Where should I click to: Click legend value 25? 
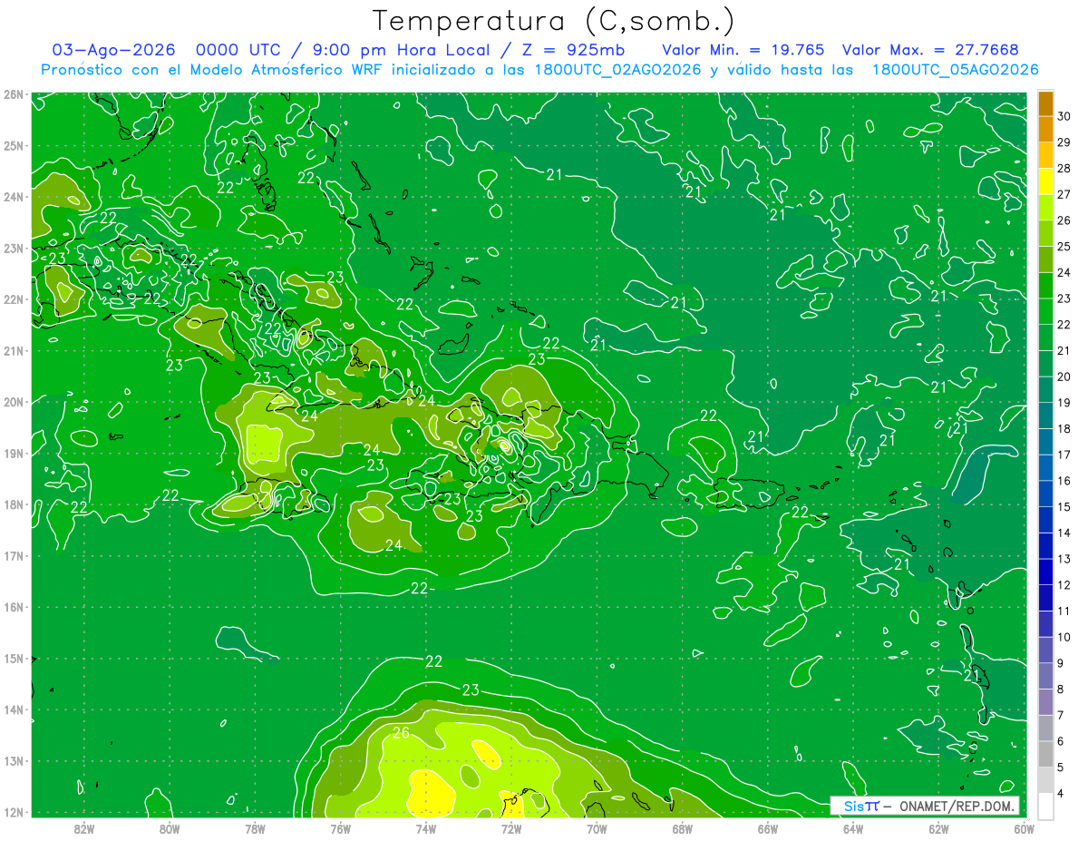tap(1064, 246)
